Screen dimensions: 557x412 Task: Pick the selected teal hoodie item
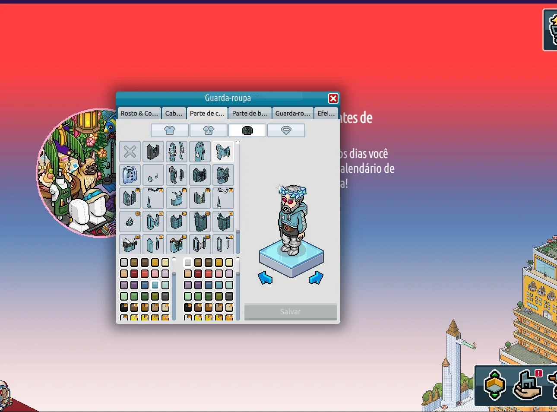pos(223,152)
